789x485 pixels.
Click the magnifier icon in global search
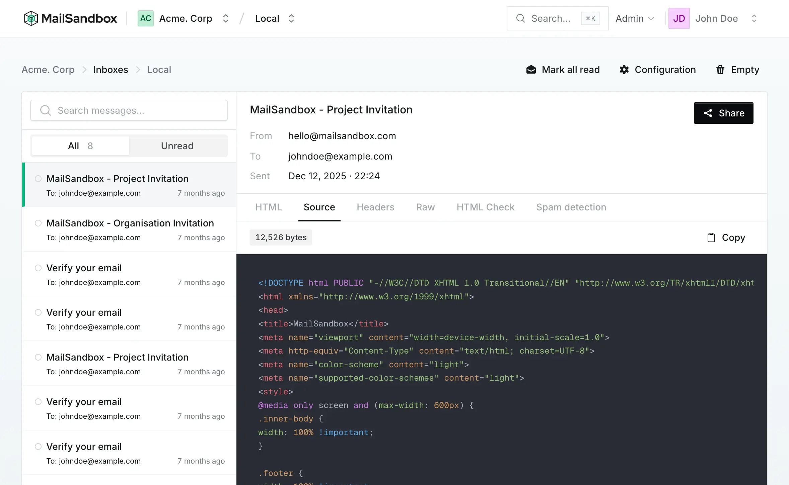pos(520,18)
